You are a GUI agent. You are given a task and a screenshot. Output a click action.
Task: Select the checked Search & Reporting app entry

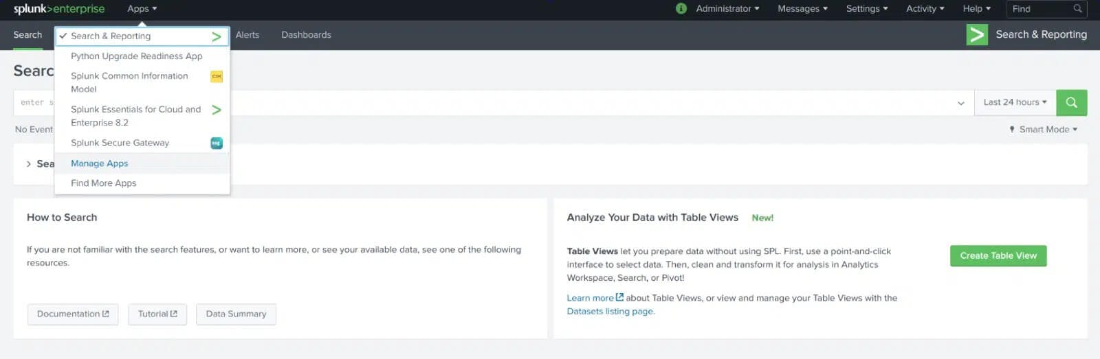[111, 36]
